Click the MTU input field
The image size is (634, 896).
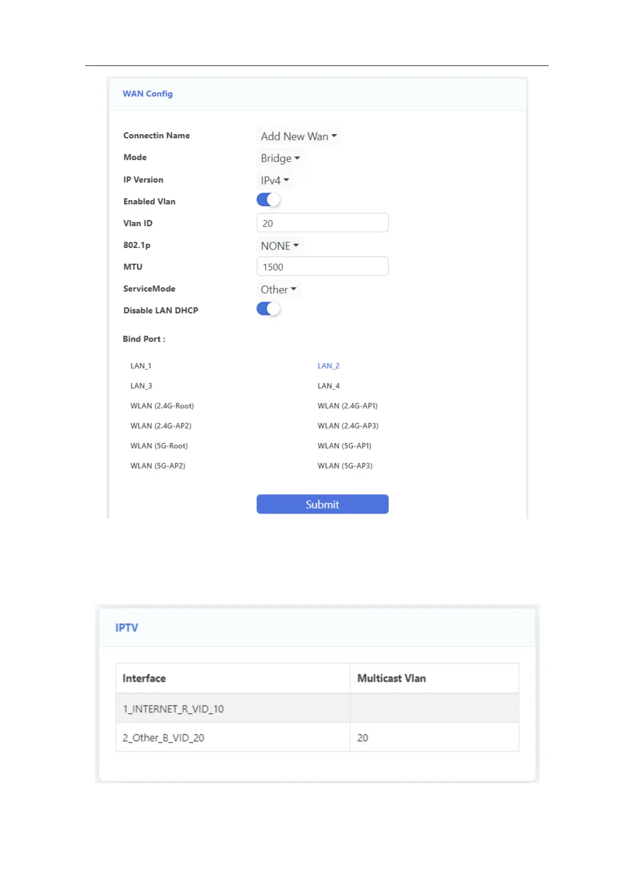tap(322, 267)
